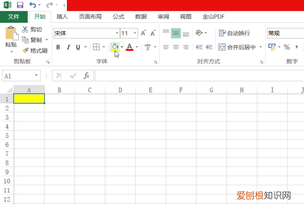
Task: Decrease indent icon in alignment group
Action: coord(199,47)
